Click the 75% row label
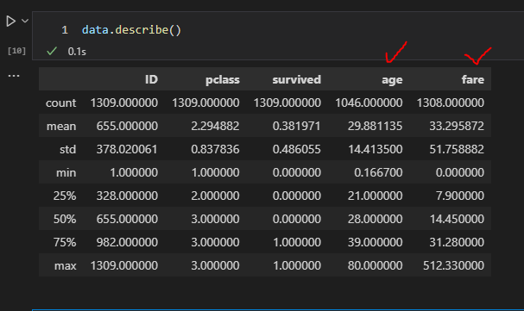The width and height of the screenshot is (524, 311). click(65, 242)
